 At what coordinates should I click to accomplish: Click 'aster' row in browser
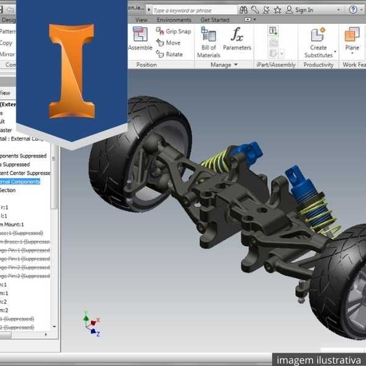coord(6,130)
